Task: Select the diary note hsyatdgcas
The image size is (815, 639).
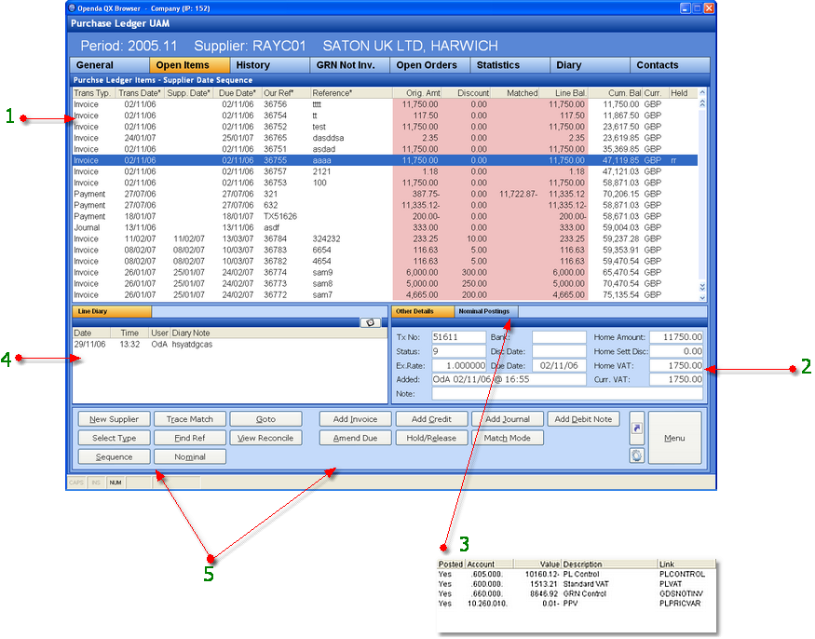Action: pyautogui.click(x=229, y=345)
